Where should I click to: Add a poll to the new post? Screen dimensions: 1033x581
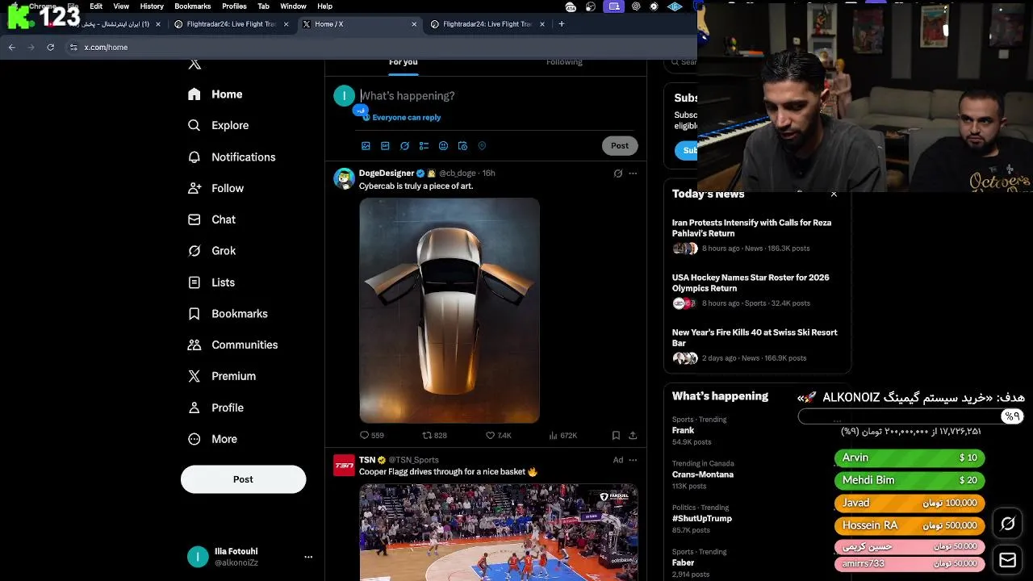424,146
